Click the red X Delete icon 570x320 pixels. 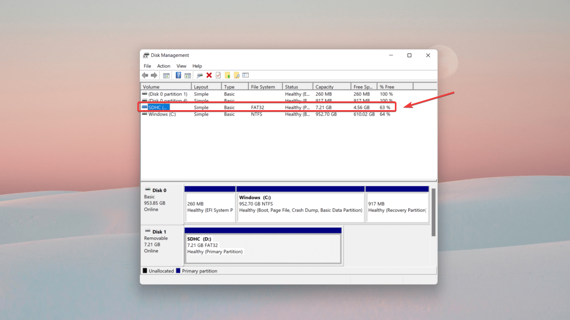coord(209,76)
